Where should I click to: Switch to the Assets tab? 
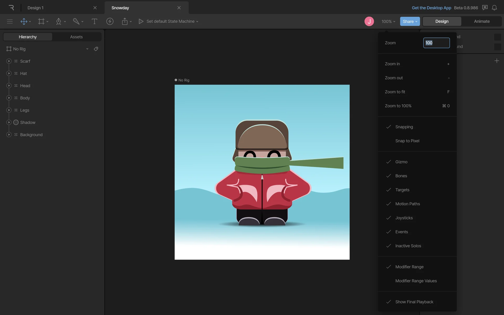(x=76, y=37)
